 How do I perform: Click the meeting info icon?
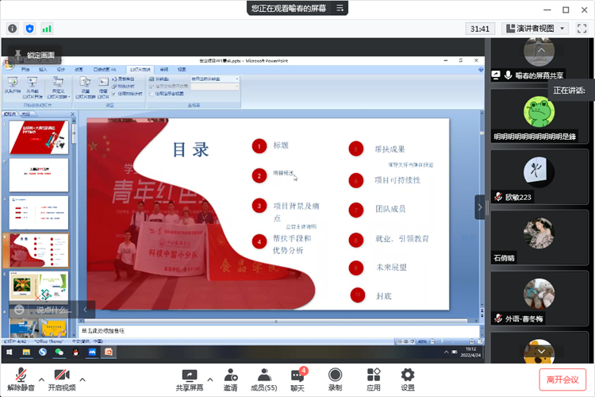coord(13,28)
